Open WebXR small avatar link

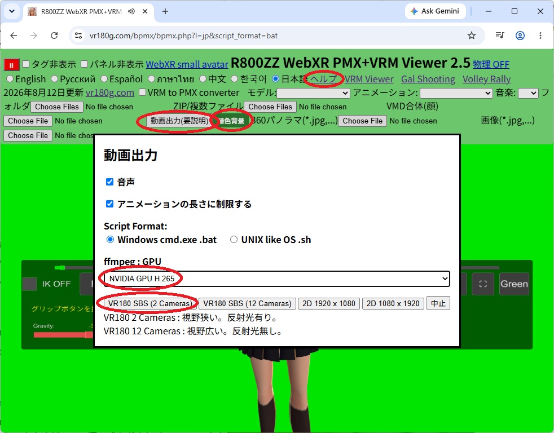tap(187, 65)
